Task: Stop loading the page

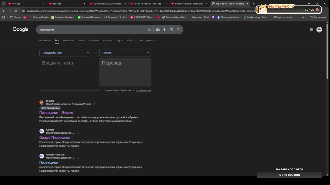Action: click(16, 11)
